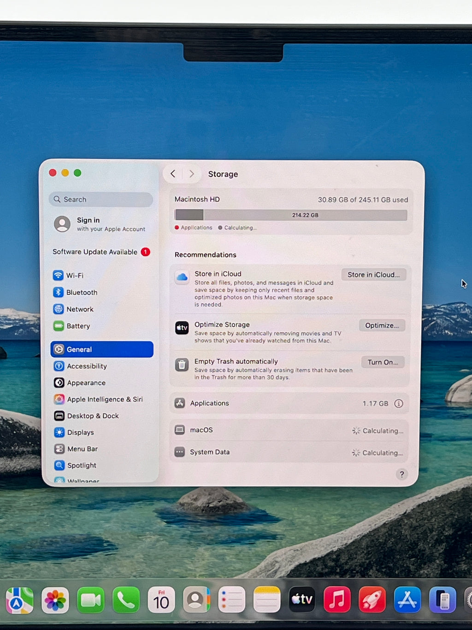Open Photos from the Dock
472x630 pixels.
click(55, 600)
